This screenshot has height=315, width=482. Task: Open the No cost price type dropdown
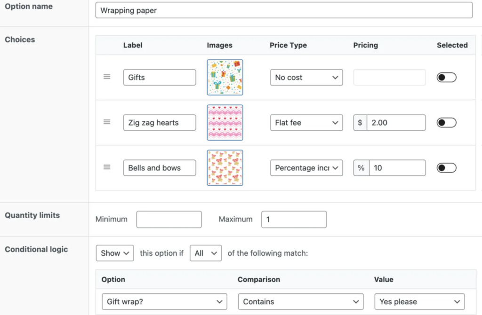(306, 78)
